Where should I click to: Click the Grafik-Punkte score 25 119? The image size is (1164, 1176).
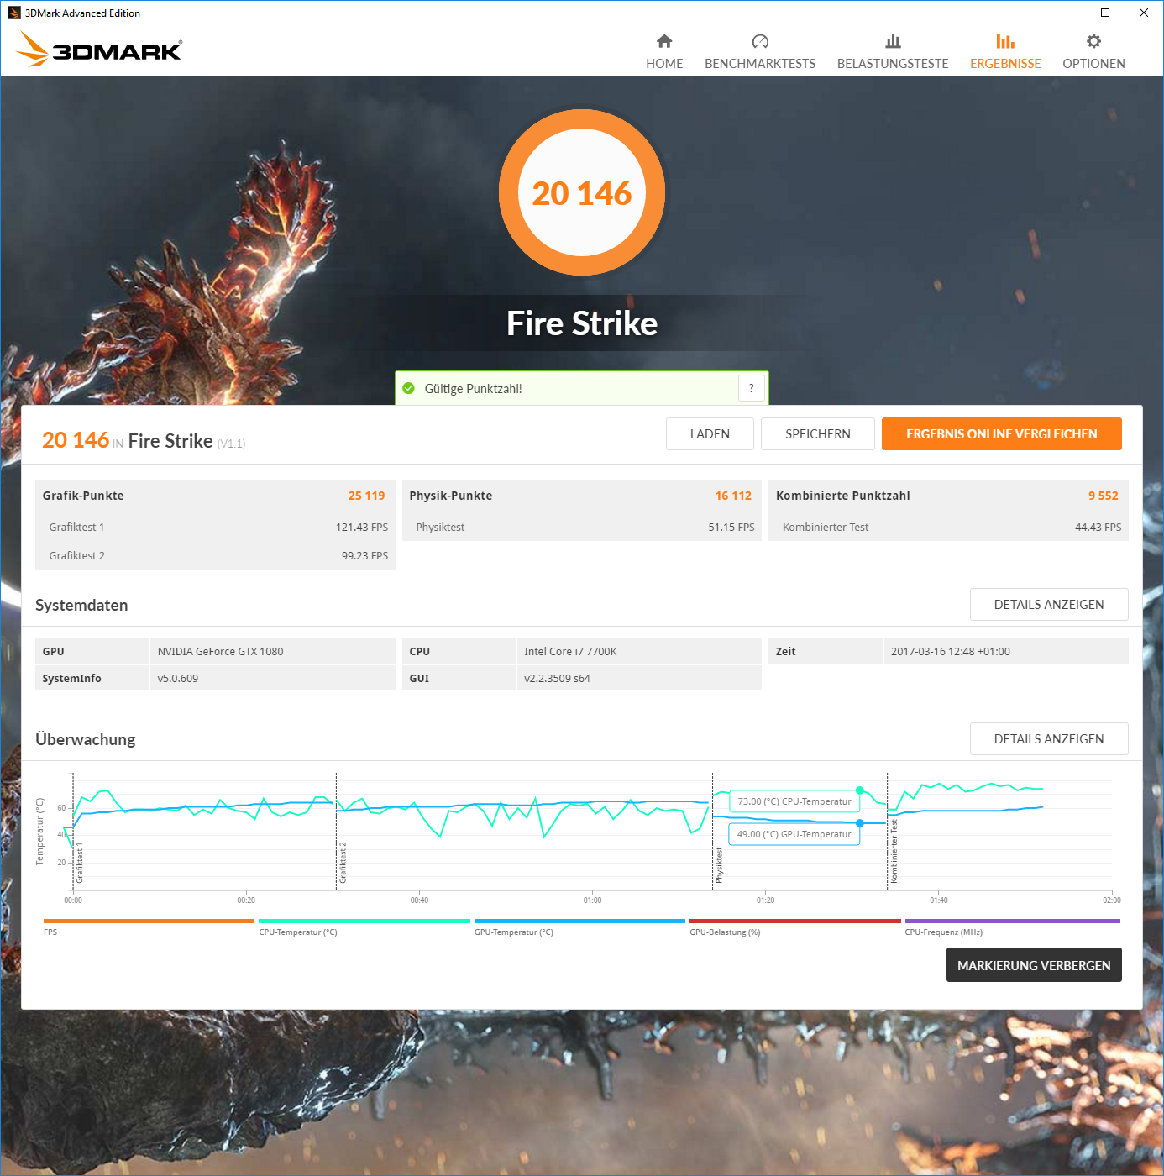tap(366, 496)
